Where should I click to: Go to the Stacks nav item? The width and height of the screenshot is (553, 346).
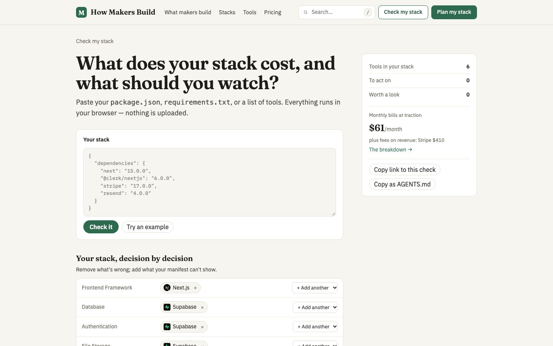[x=227, y=12]
